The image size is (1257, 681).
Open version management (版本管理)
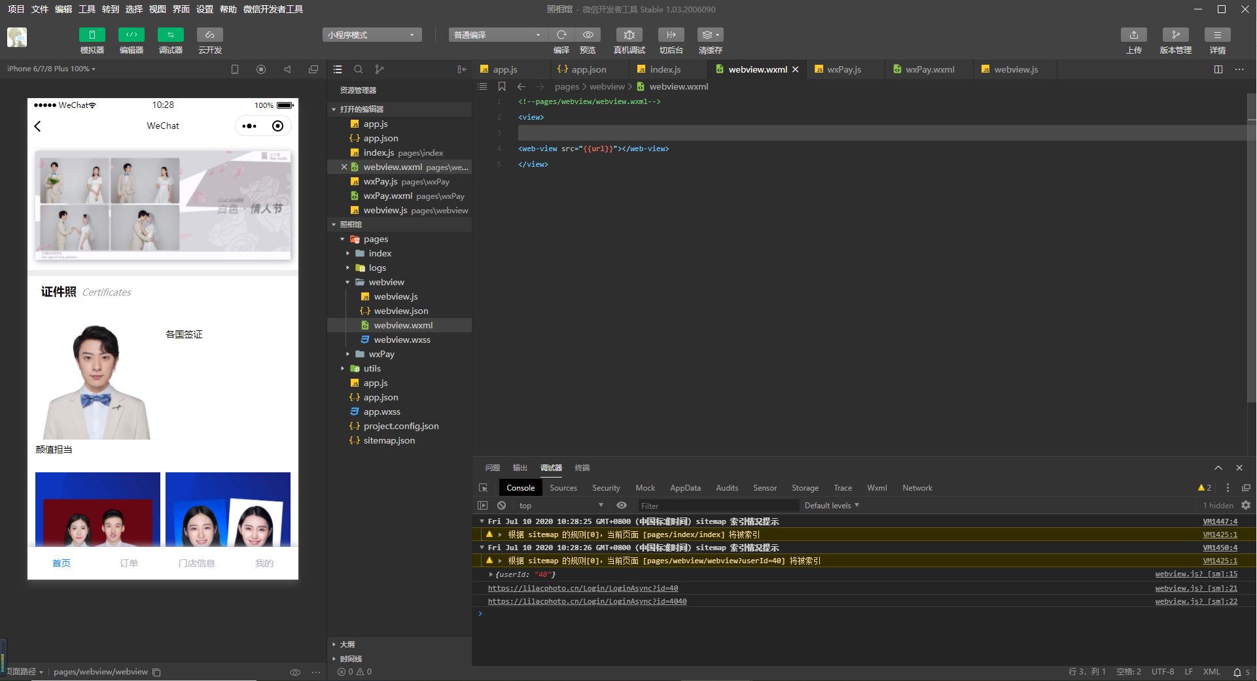click(1176, 35)
